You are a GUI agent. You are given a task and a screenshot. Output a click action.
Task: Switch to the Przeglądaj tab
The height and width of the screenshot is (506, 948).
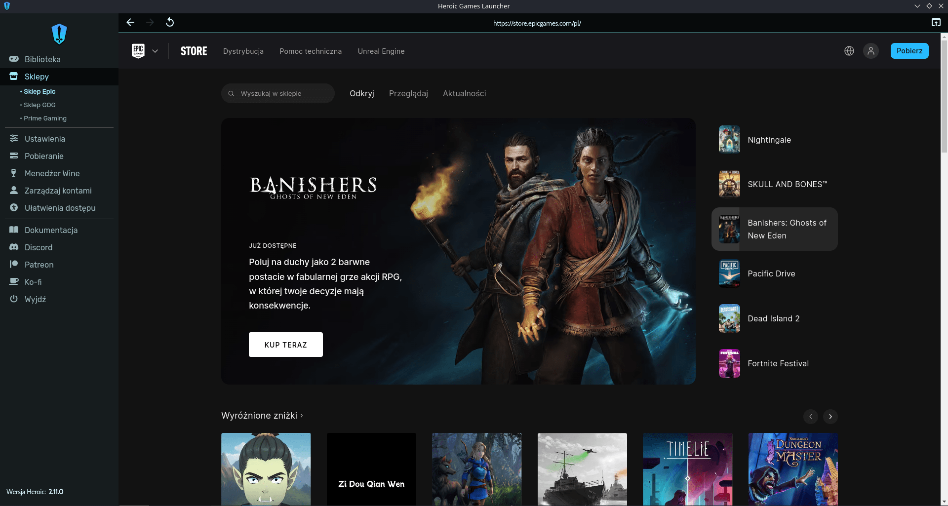[408, 93]
